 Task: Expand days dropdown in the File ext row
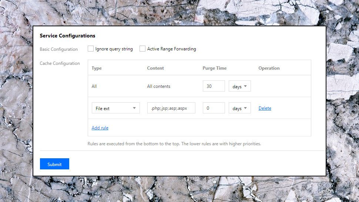pyautogui.click(x=240, y=108)
